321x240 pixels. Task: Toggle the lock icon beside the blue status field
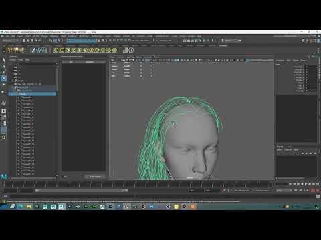pos(100,41)
